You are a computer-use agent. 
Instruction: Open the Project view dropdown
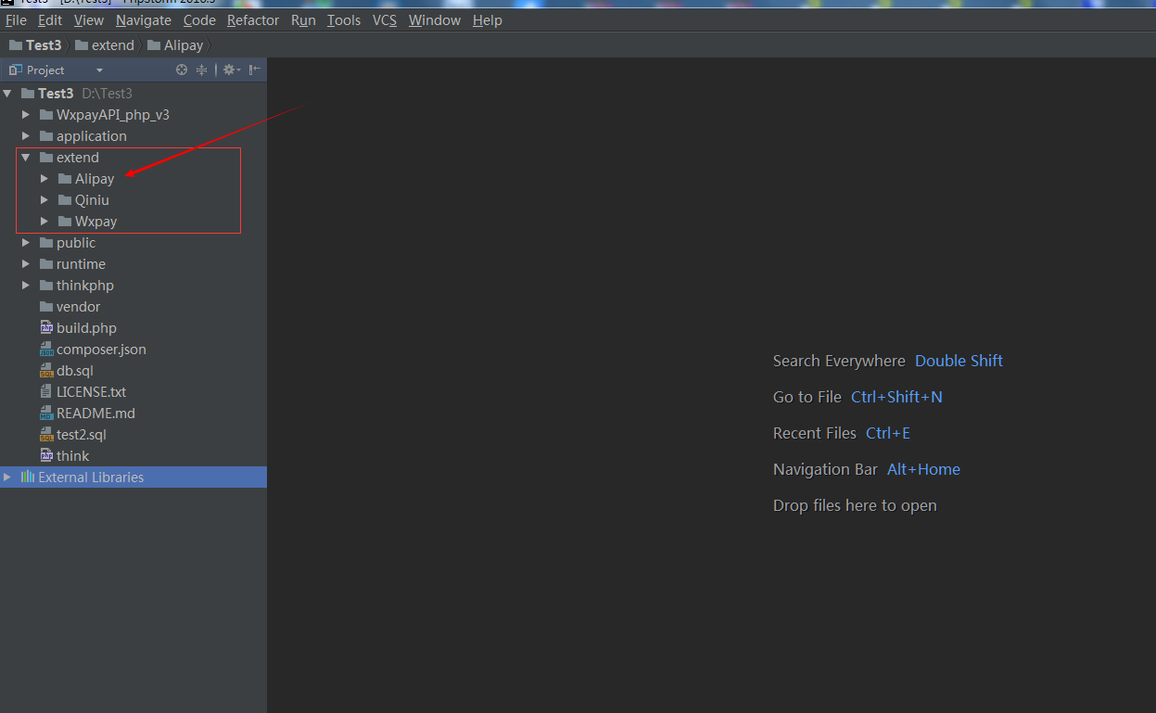pos(99,70)
